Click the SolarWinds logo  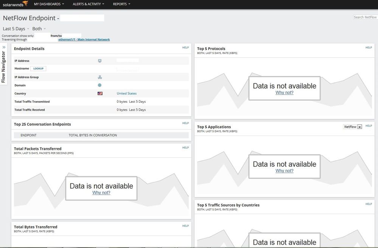coord(16,4)
